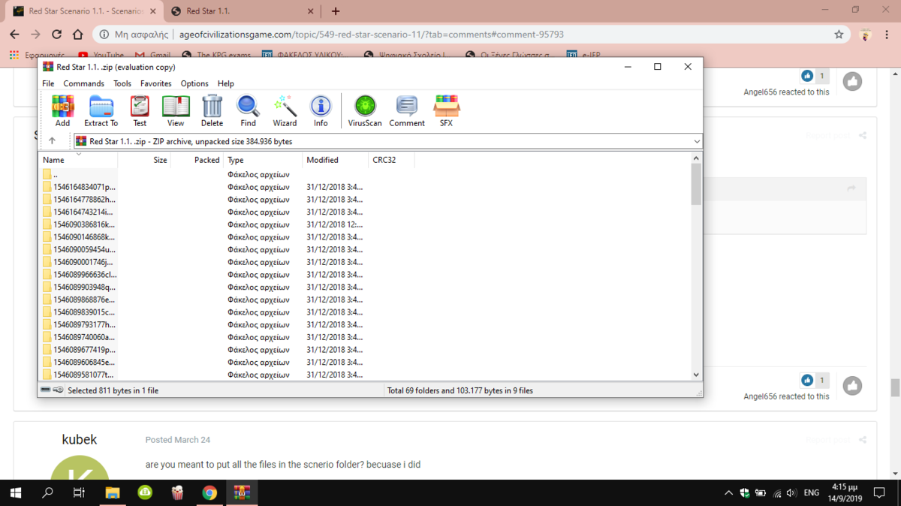Click the YouTube bookmark
Viewport: 901px width, 506px height.
(x=101, y=55)
